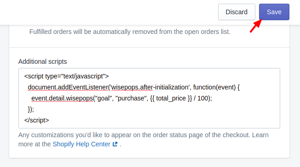Click the "purchase" string in the code
The height and width of the screenshot is (167, 300).
pos(132,98)
